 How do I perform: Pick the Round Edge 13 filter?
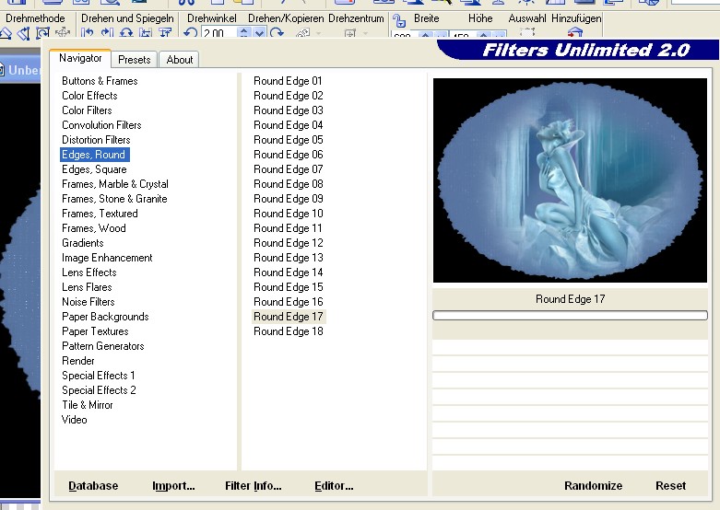(x=288, y=257)
